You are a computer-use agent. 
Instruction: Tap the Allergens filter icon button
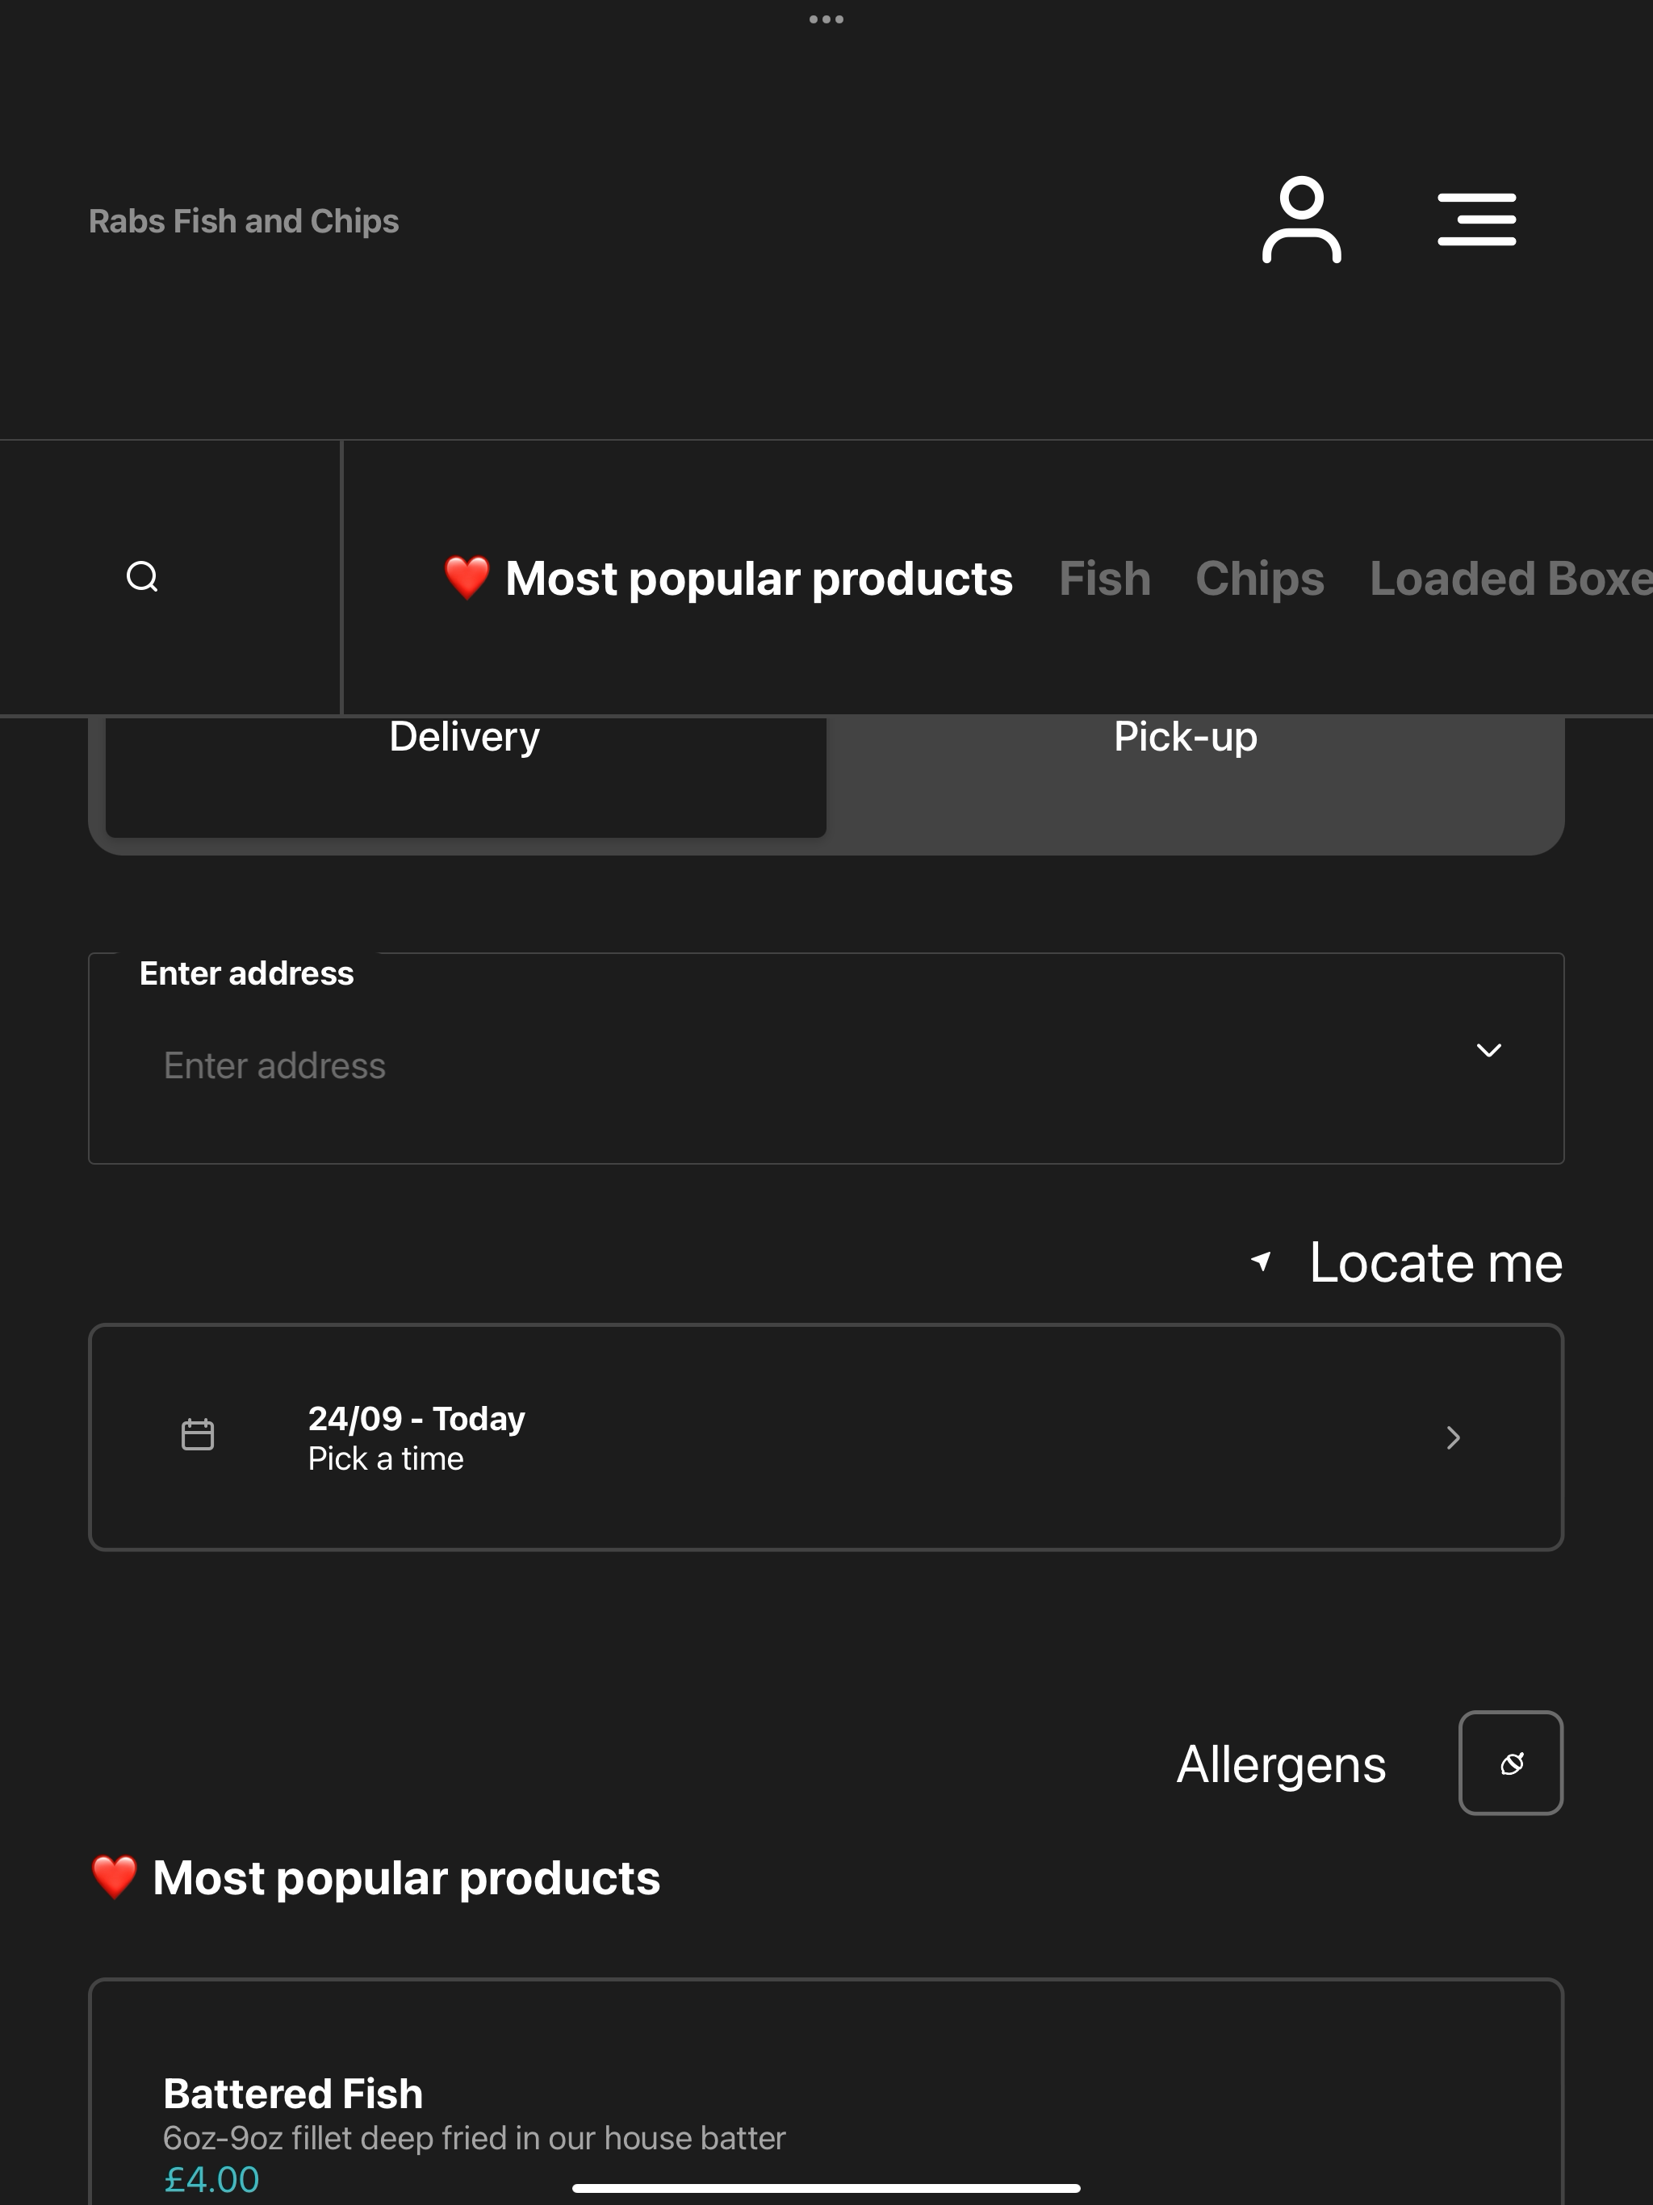pos(1510,1764)
